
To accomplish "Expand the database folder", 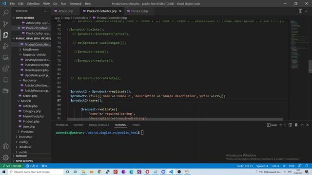I will point(25,147).
